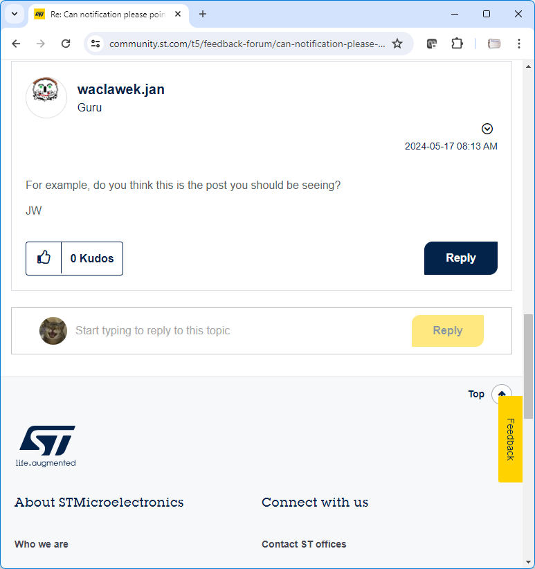
Task: Open post options chevron menu
Action: point(487,129)
